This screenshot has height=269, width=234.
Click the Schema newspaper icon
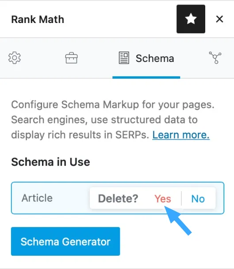(x=124, y=58)
